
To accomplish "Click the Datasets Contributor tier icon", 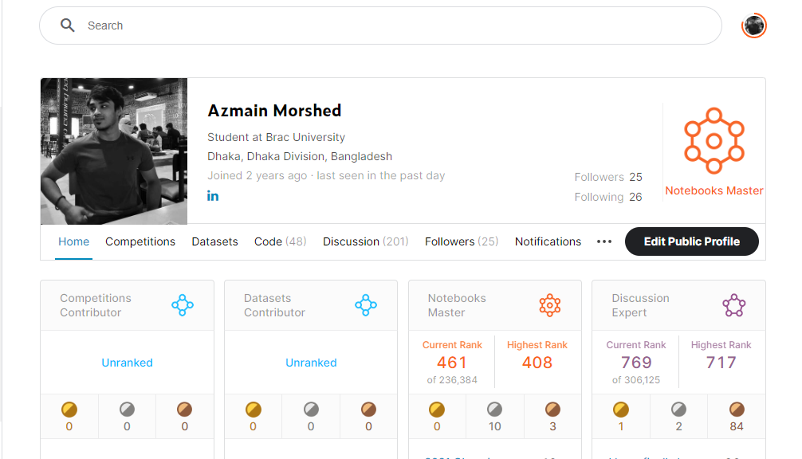I will 366,305.
